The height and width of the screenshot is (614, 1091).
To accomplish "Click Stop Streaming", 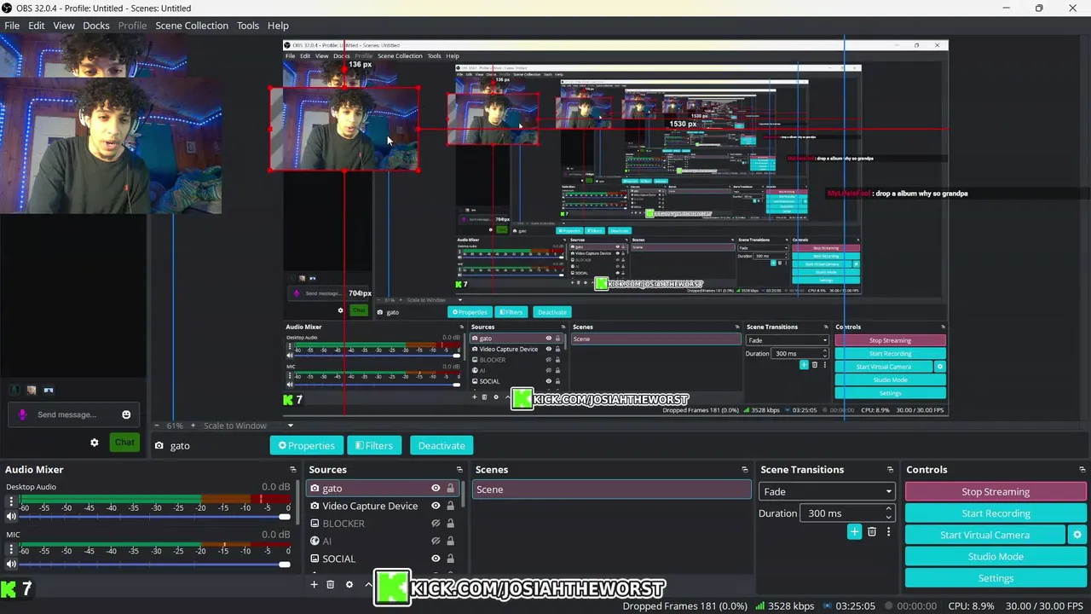I will coord(996,491).
